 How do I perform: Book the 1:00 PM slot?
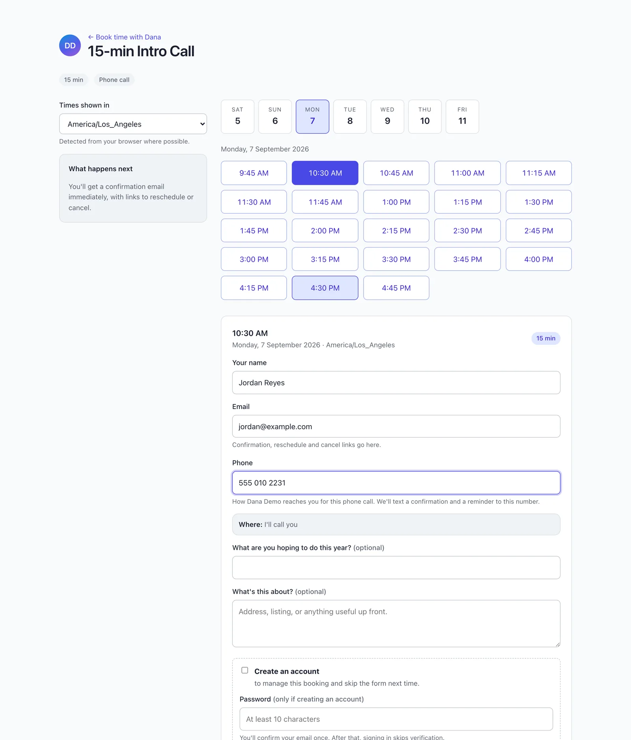click(x=396, y=202)
